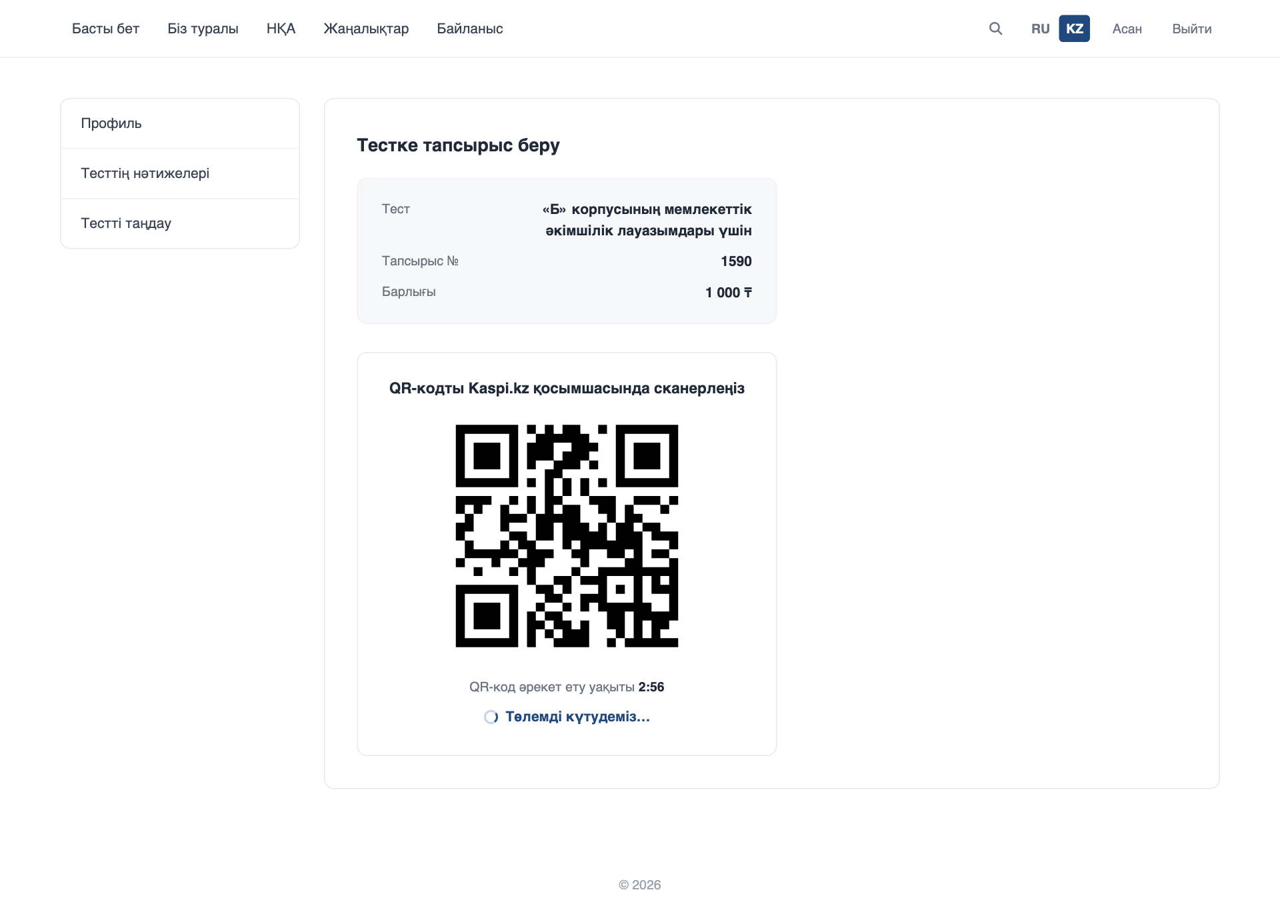Log out via Выйти link
The width and height of the screenshot is (1280, 916).
pyautogui.click(x=1191, y=29)
